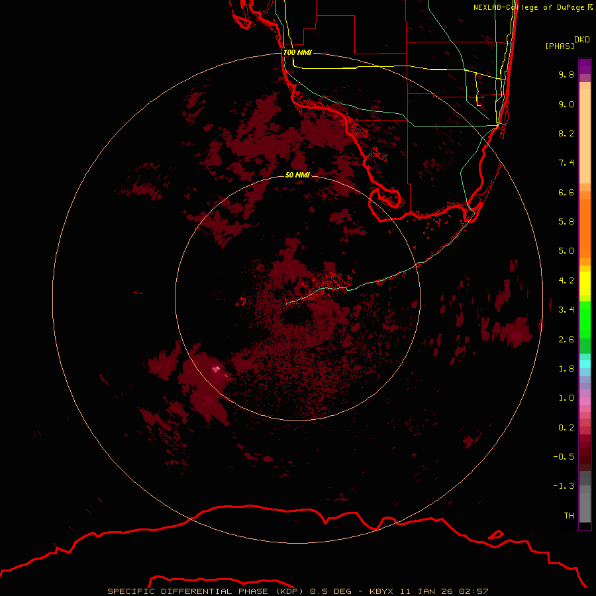Image resolution: width=596 pixels, height=596 pixels.
Task: Click the 6.6 legend value
Action: (566, 192)
